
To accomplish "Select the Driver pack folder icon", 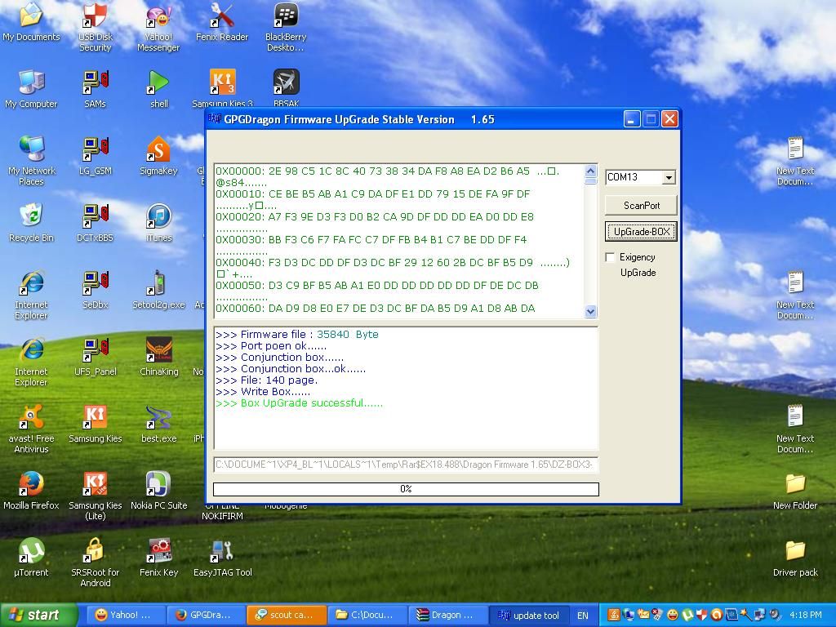I will (795, 558).
